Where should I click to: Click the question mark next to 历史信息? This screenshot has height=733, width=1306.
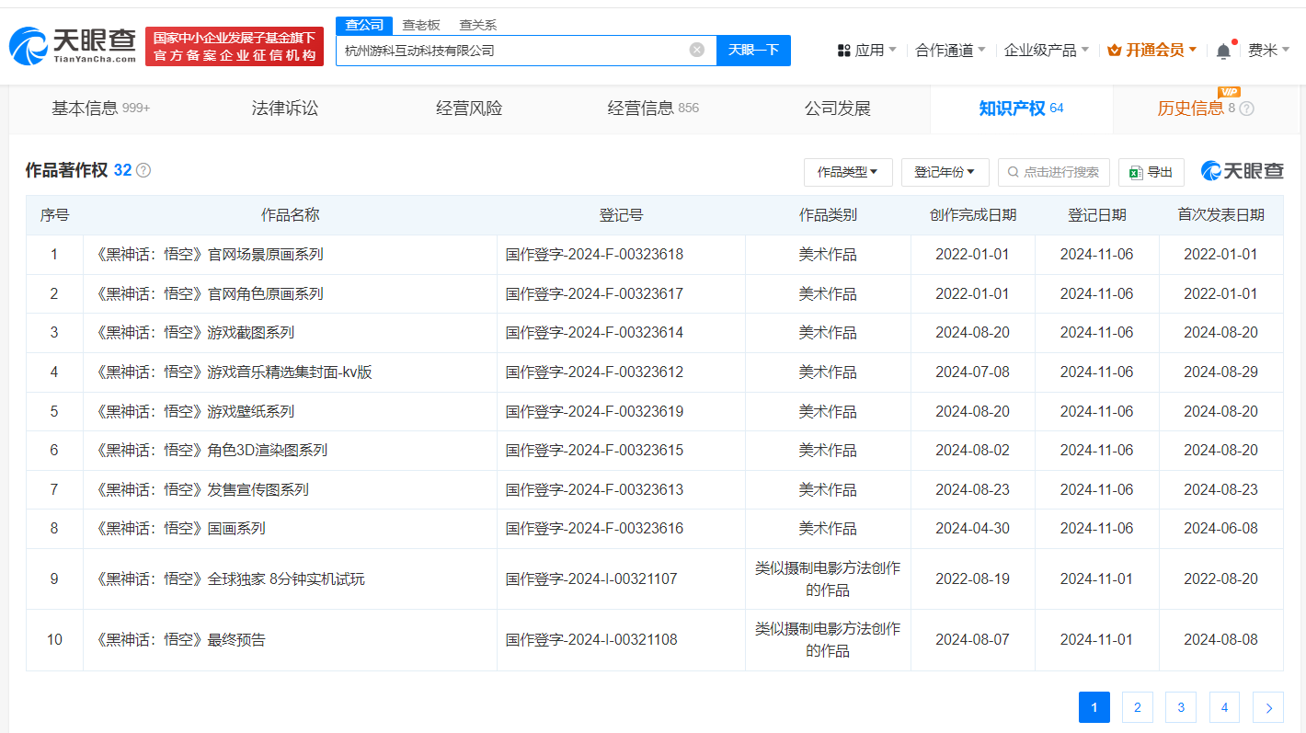pyautogui.click(x=1247, y=108)
